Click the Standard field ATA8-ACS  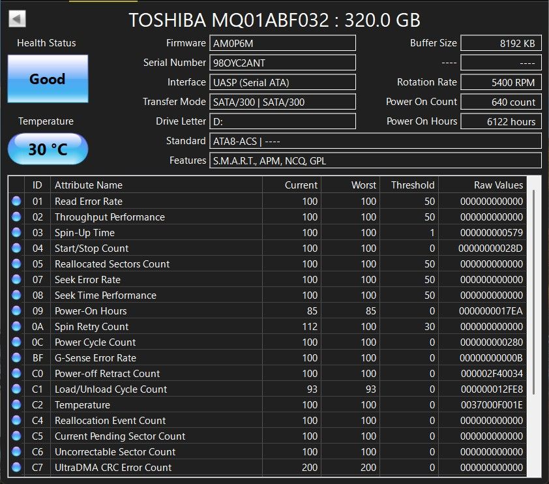(x=376, y=141)
